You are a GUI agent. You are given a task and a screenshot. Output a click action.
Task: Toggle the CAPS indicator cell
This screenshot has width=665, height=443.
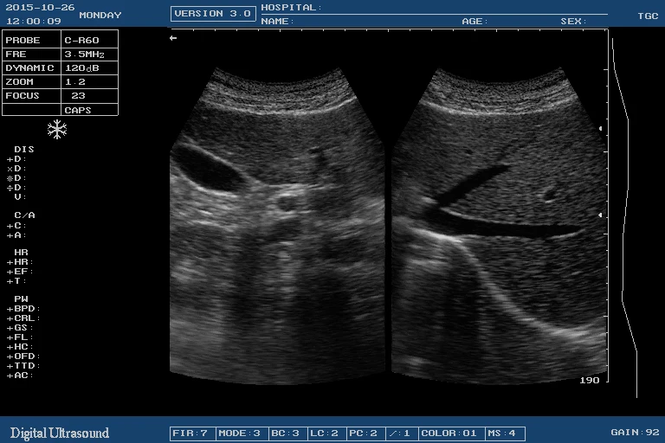[78, 110]
